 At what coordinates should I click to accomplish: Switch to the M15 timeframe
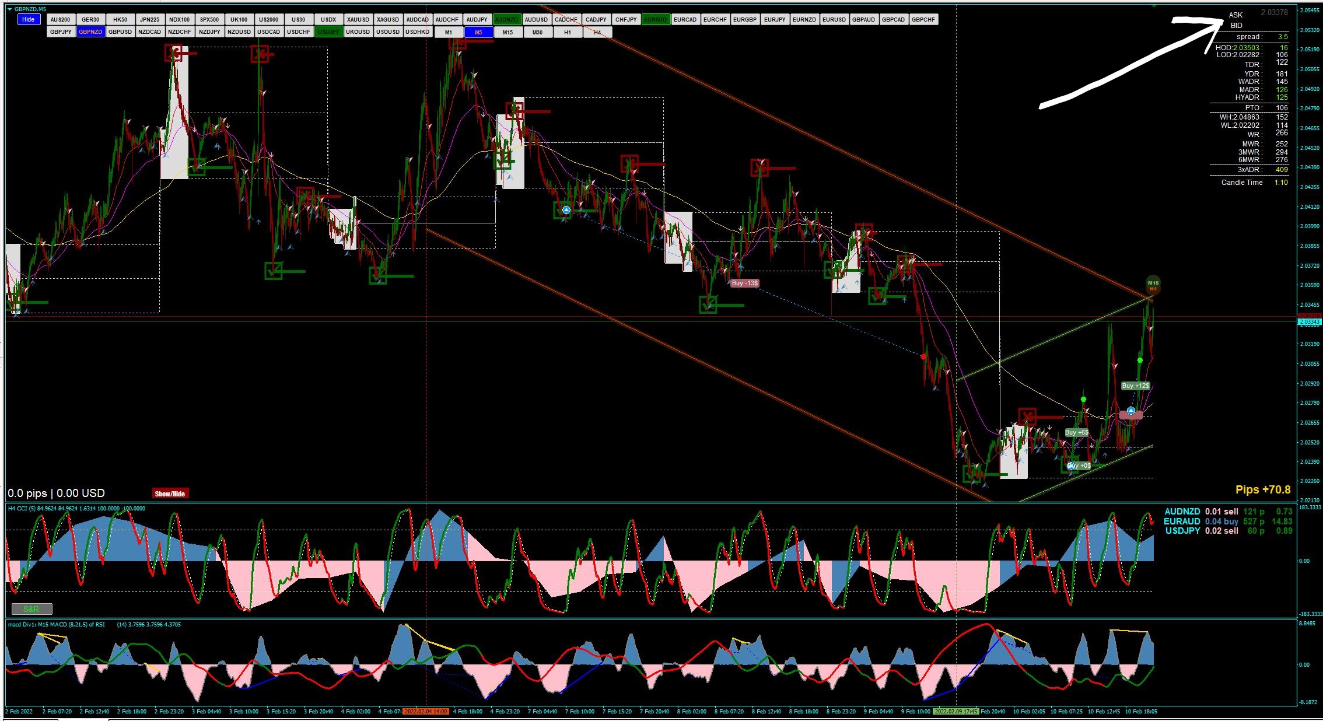pyautogui.click(x=508, y=32)
